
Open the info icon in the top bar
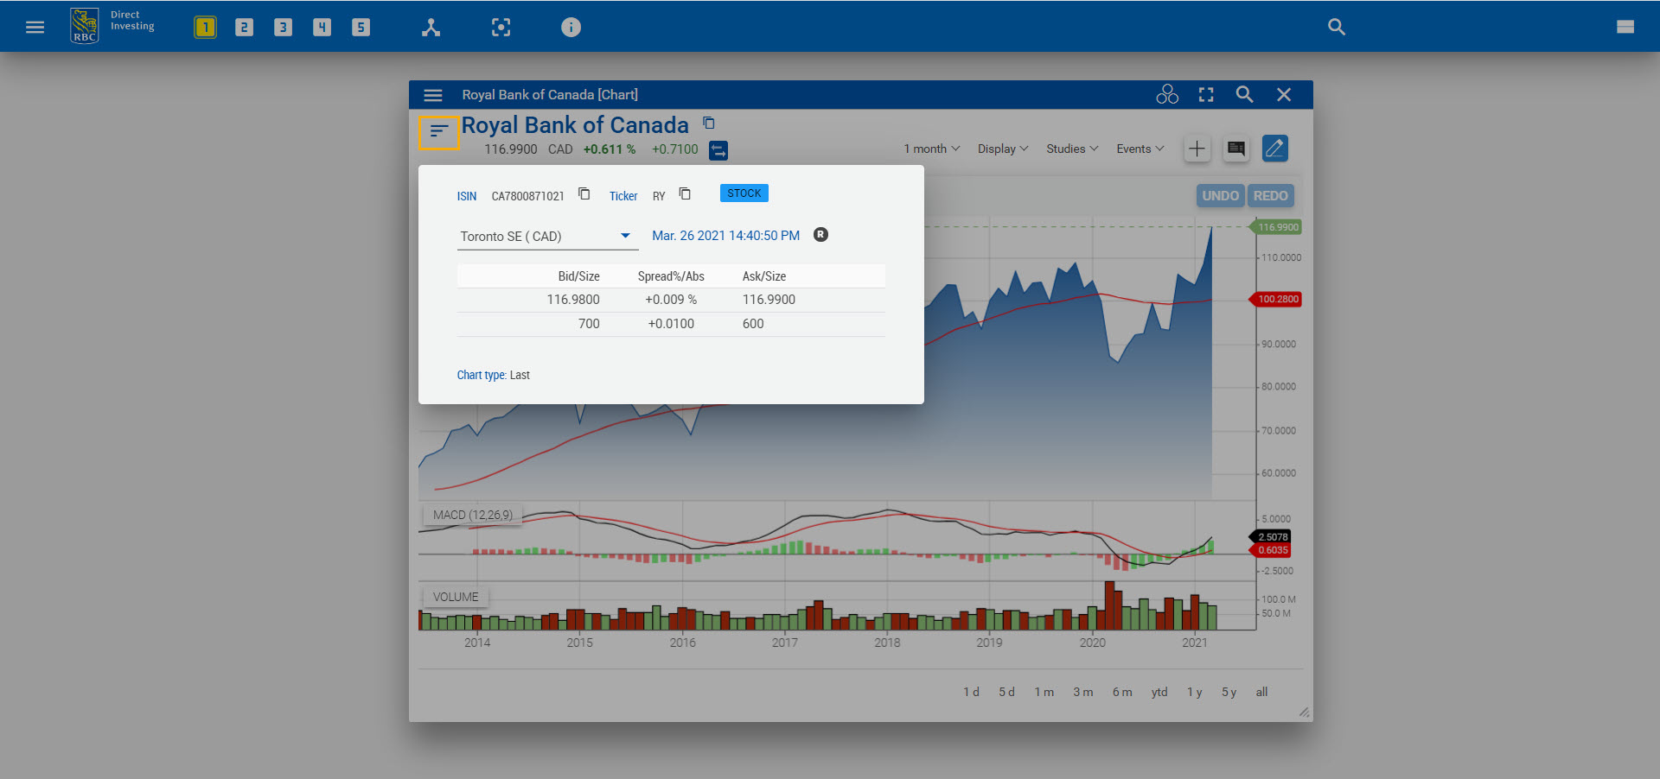point(571,27)
